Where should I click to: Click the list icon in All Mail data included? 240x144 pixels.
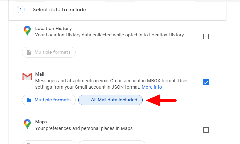pos(85,100)
